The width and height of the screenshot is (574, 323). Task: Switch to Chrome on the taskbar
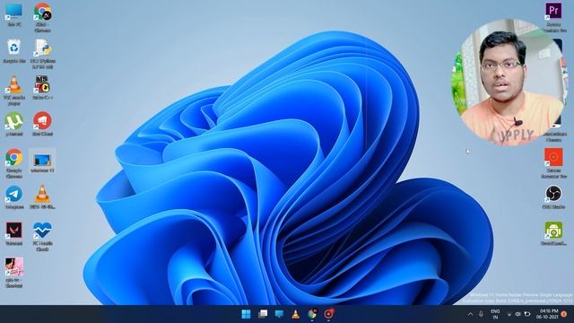click(x=312, y=314)
